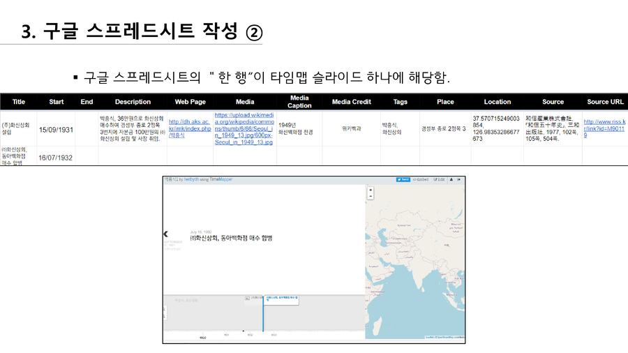Open the upload.wikimedia.org Media link
This screenshot has width=628, height=353.
click(244, 128)
